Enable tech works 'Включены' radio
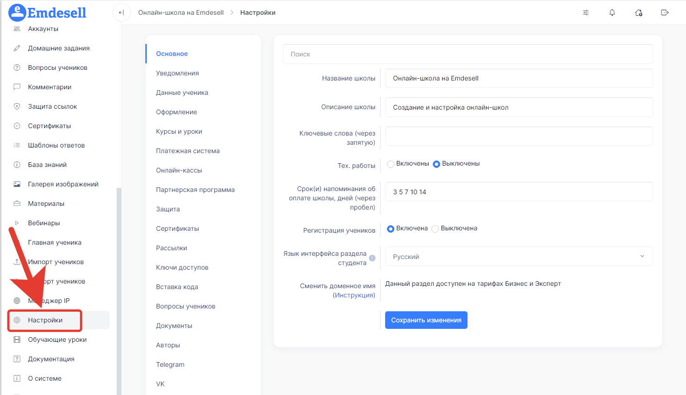The width and height of the screenshot is (686, 395). 391,164
